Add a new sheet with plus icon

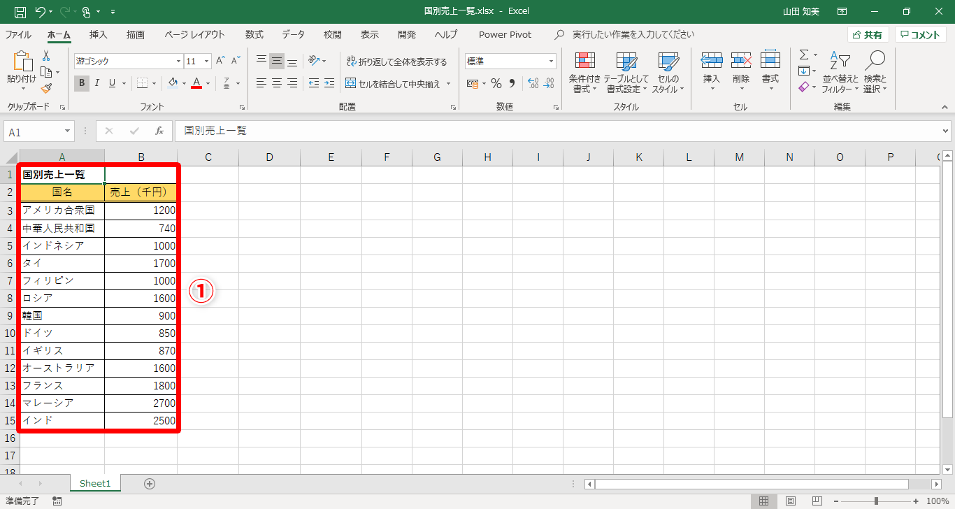click(149, 483)
